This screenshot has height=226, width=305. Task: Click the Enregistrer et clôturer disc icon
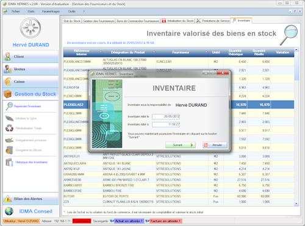tap(9, 150)
